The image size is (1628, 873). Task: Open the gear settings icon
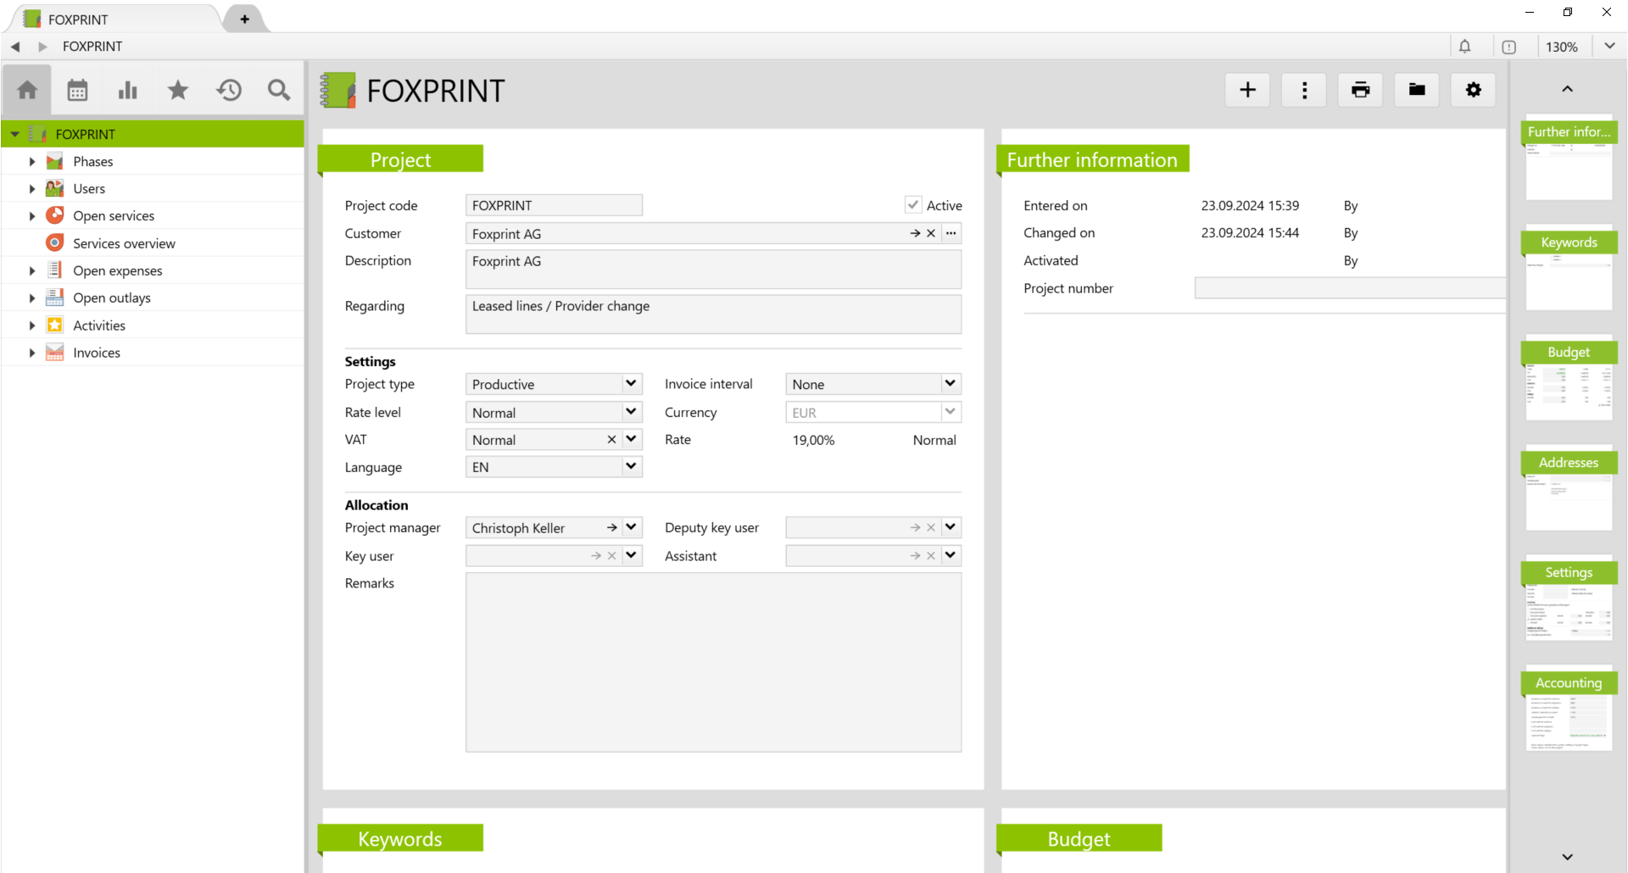(1473, 90)
